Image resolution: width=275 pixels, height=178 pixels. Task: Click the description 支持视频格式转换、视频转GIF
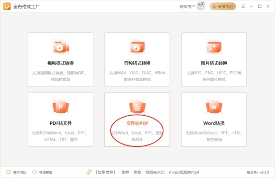pyautogui.click(x=59, y=73)
